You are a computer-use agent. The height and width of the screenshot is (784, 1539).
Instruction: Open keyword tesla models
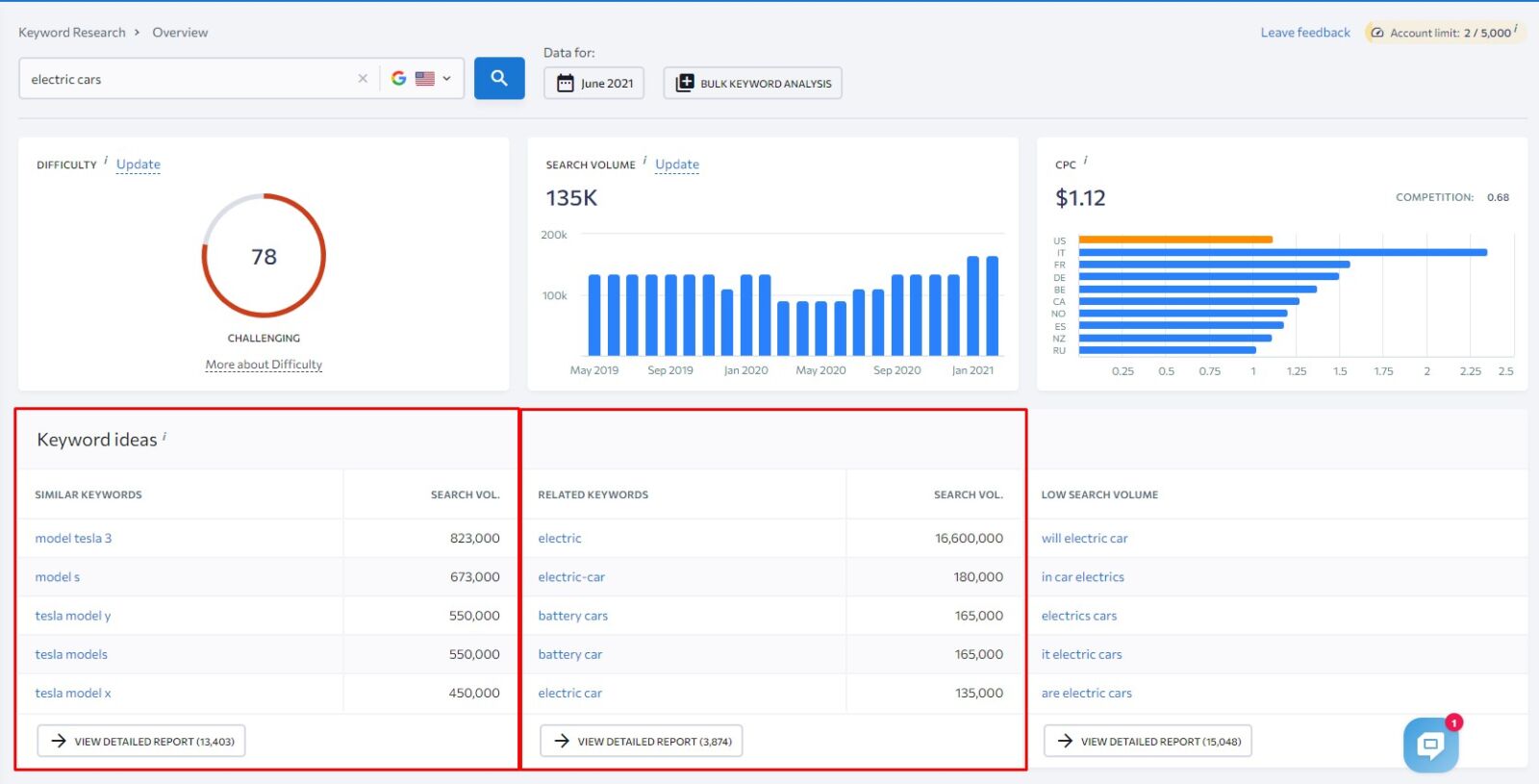point(71,654)
